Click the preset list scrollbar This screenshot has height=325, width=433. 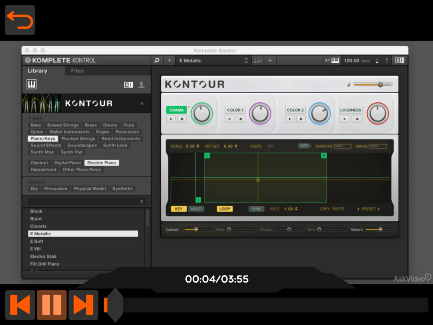(x=148, y=218)
